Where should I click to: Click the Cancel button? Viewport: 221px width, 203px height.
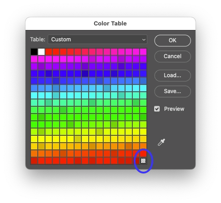tap(172, 56)
